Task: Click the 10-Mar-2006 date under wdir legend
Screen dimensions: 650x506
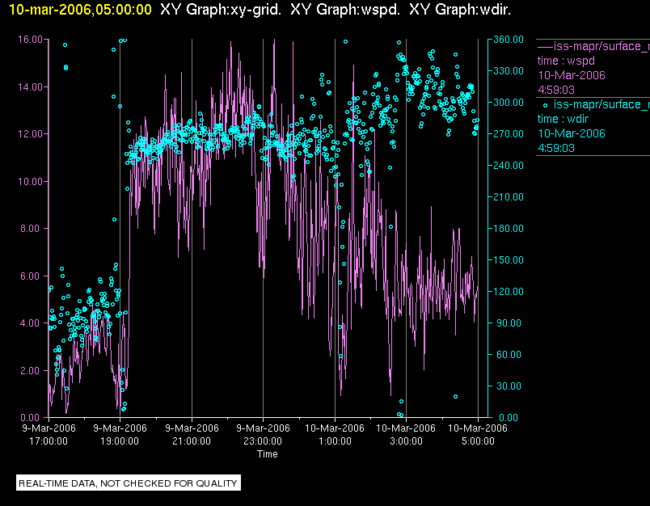Action: 572,133
